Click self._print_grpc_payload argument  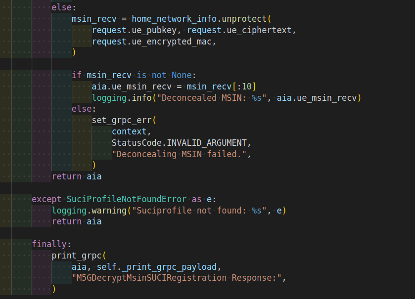coord(157,267)
